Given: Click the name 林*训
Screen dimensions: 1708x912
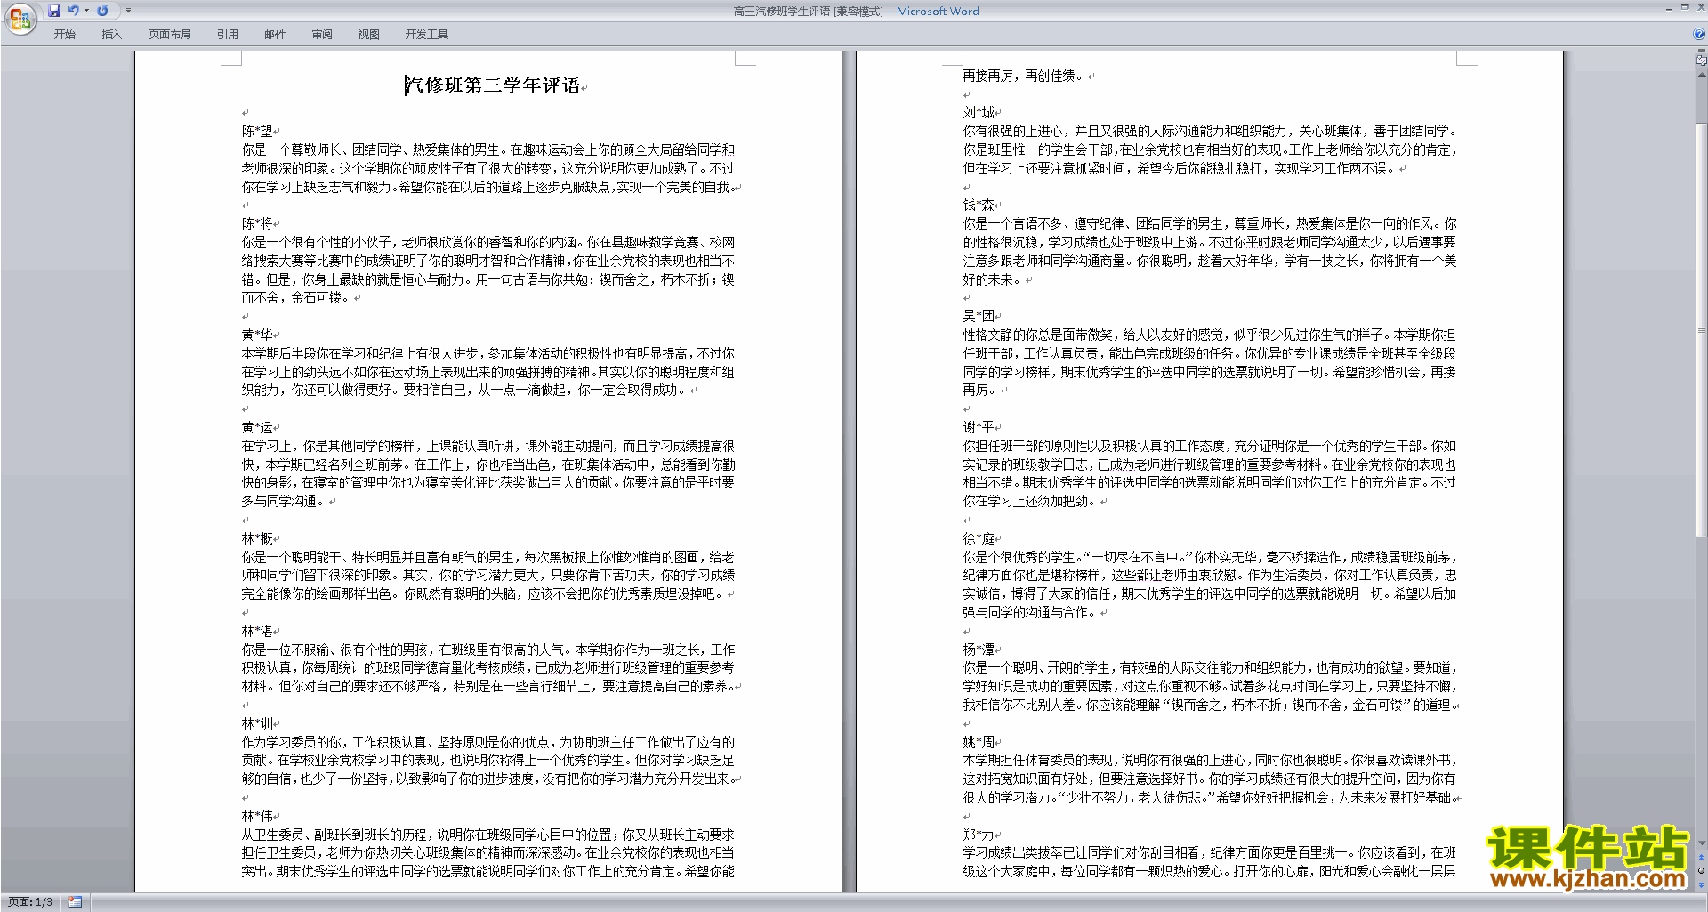Looking at the screenshot, I should (257, 723).
